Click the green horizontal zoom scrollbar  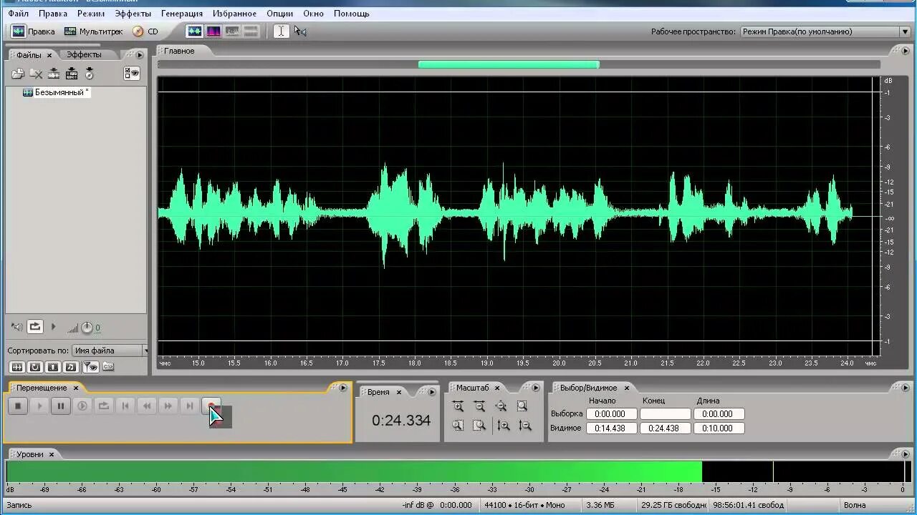tap(509, 64)
